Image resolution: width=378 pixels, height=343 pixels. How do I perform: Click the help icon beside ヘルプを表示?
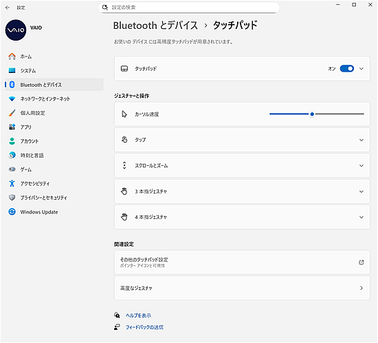[117, 315]
